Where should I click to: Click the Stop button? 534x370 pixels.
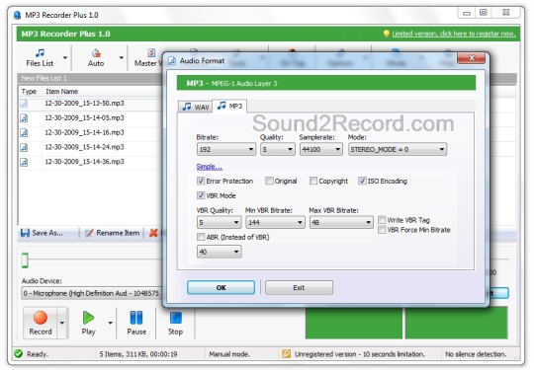(175, 323)
